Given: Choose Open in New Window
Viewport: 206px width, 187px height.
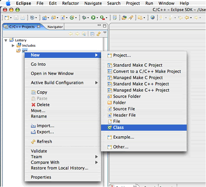Looking at the screenshot, I should point(63,73).
